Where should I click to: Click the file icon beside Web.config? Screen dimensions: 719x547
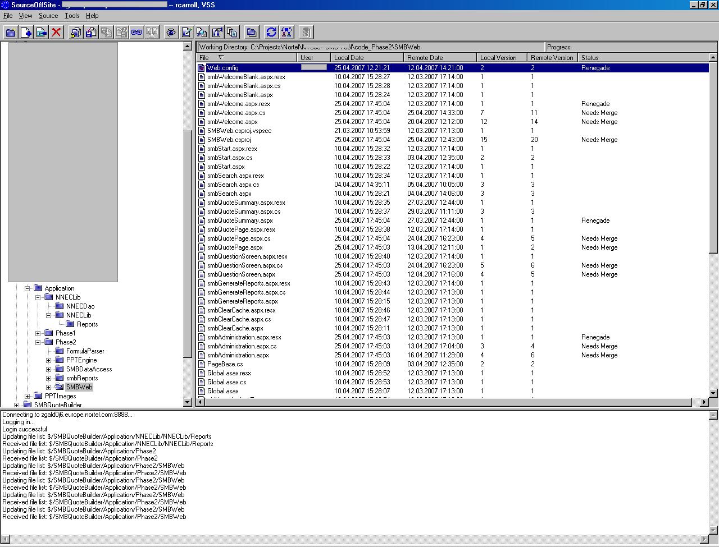202,68
